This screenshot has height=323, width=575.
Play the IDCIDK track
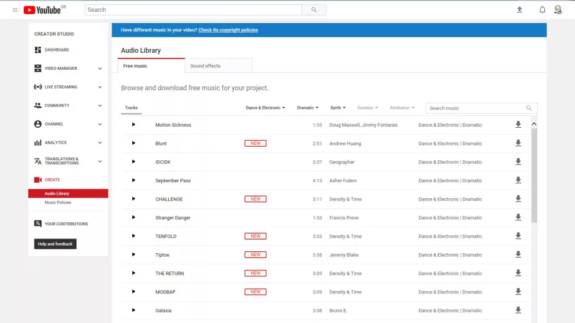[x=133, y=161]
